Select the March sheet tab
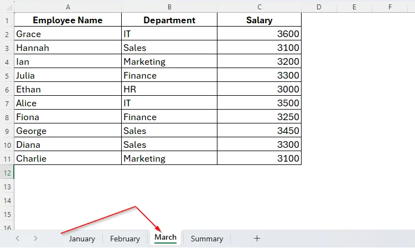The width and height of the screenshot is (415, 248). pyautogui.click(x=165, y=237)
